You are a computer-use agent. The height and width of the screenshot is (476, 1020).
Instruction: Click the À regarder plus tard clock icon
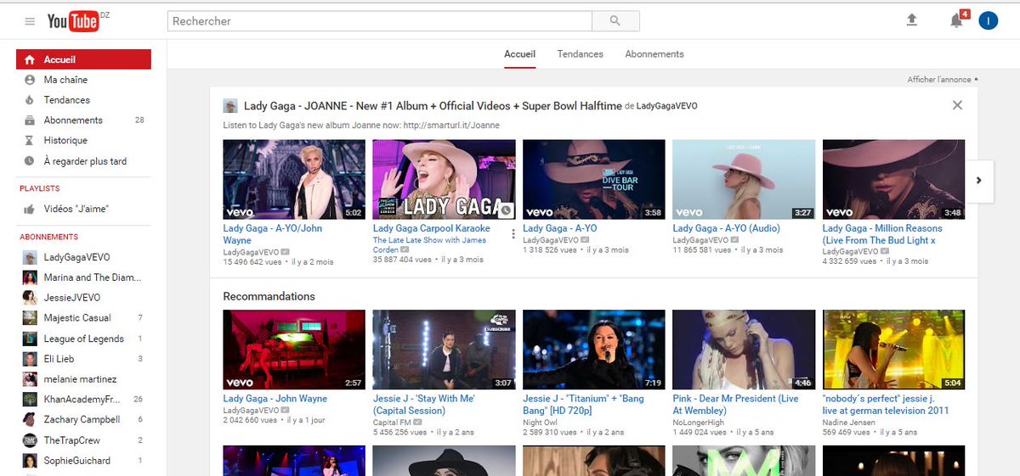click(x=30, y=161)
